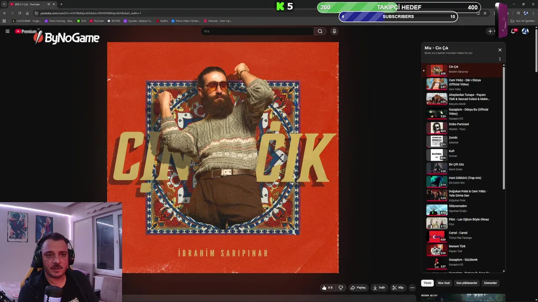Focus the YouTube search field
538x302 pixels.
pos(257,31)
